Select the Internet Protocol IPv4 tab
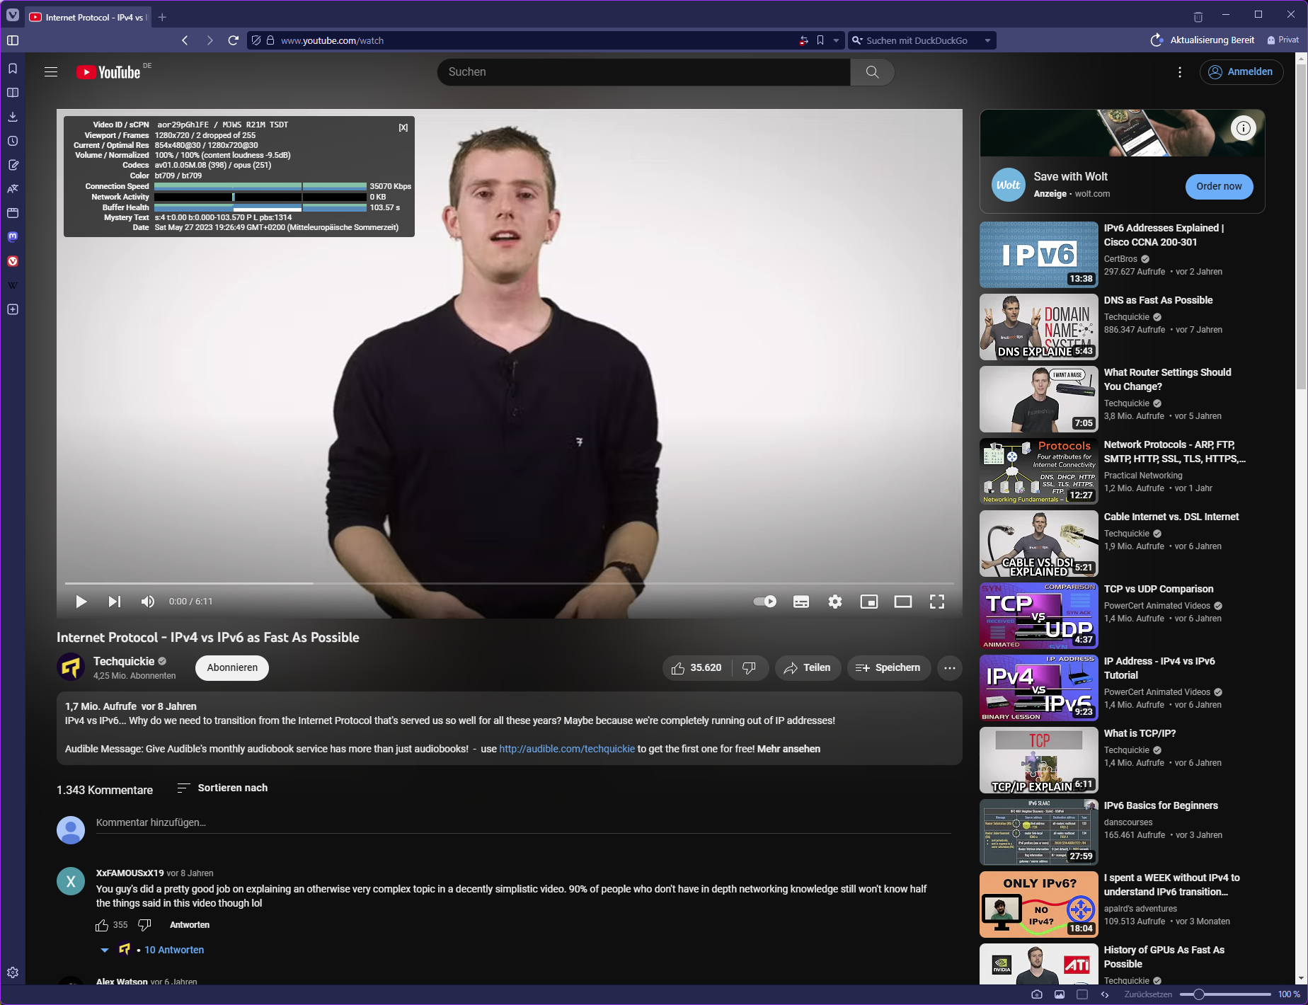The height and width of the screenshot is (1005, 1308). 88,17
